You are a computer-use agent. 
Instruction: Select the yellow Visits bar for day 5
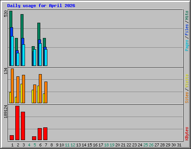click(32, 96)
